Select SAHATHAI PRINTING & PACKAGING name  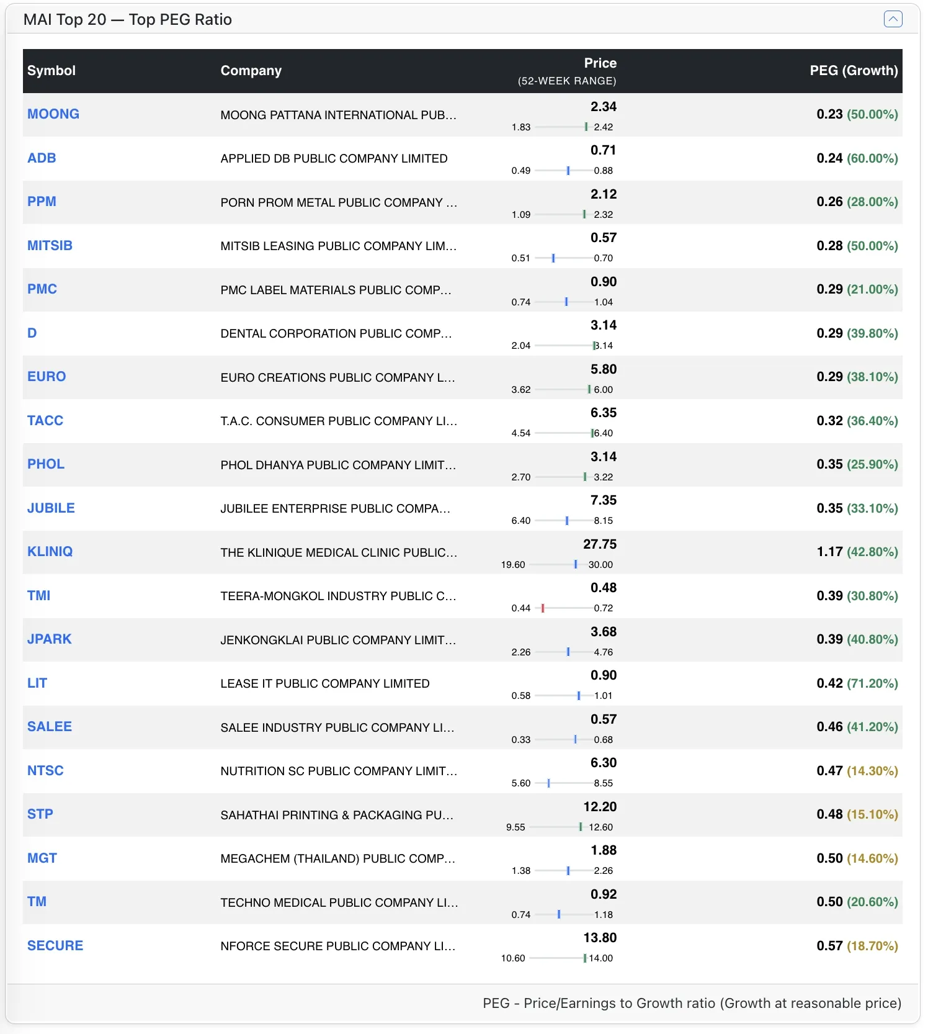[x=337, y=815]
